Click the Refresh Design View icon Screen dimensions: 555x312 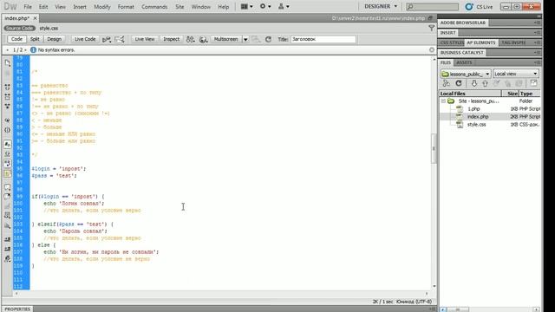tap(268, 39)
